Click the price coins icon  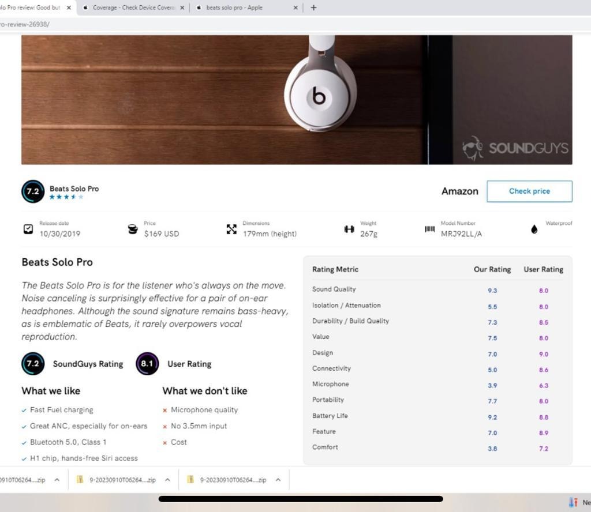coord(133,229)
